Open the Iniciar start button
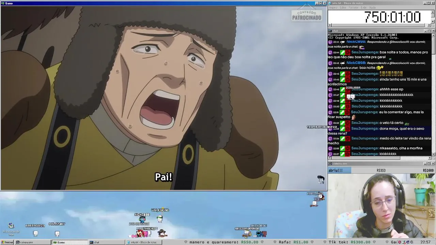Image resolution: width=436 pixels, height=245 pixels. pos(7,242)
